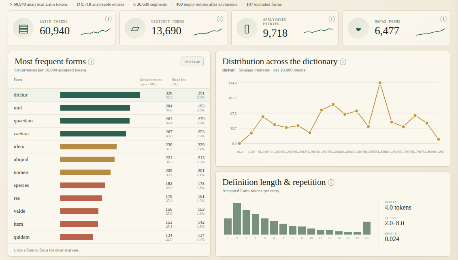Click the Distinct Forms sparkline
Screen dimensions: 458x260
(207, 32)
